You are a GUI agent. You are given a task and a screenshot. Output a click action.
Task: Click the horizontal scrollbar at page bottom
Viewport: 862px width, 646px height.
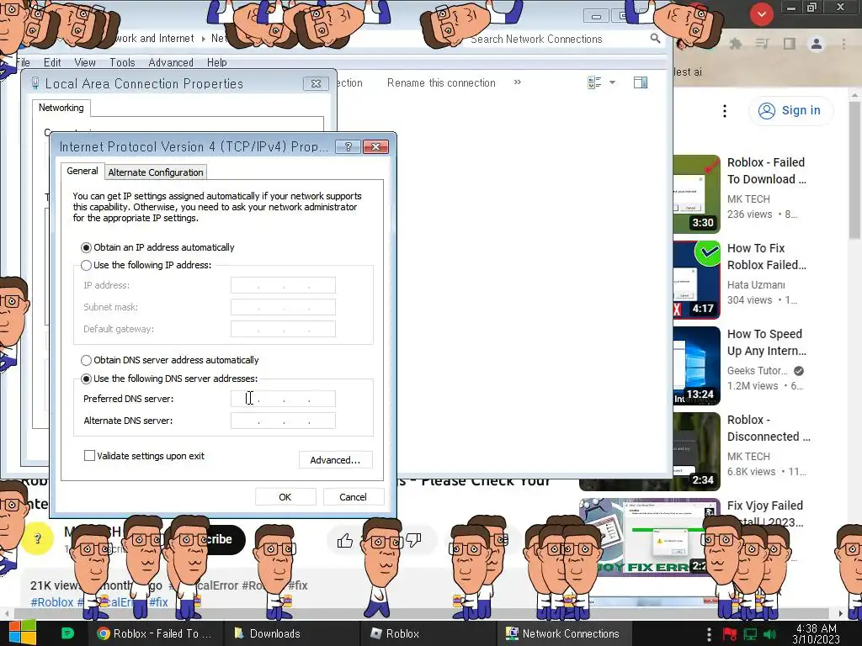[x=423, y=613]
